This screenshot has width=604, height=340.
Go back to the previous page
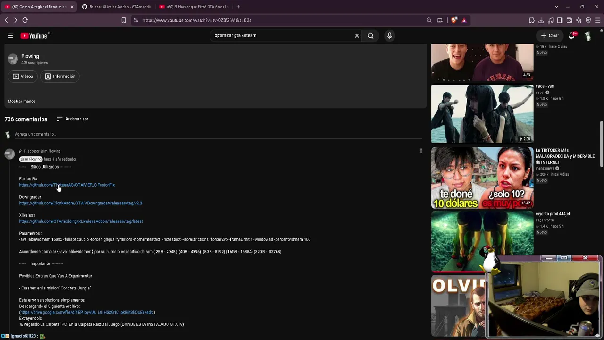click(x=6, y=20)
